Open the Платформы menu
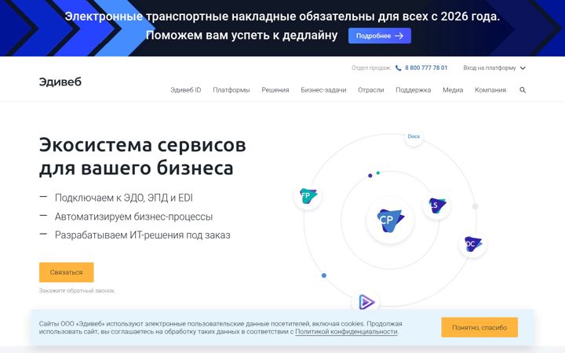The height and width of the screenshot is (353, 565). point(231,90)
